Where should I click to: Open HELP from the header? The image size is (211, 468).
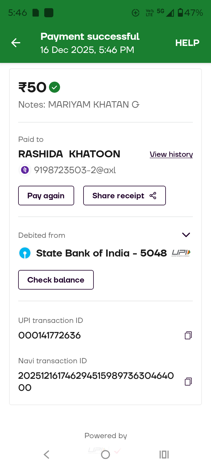click(x=187, y=43)
